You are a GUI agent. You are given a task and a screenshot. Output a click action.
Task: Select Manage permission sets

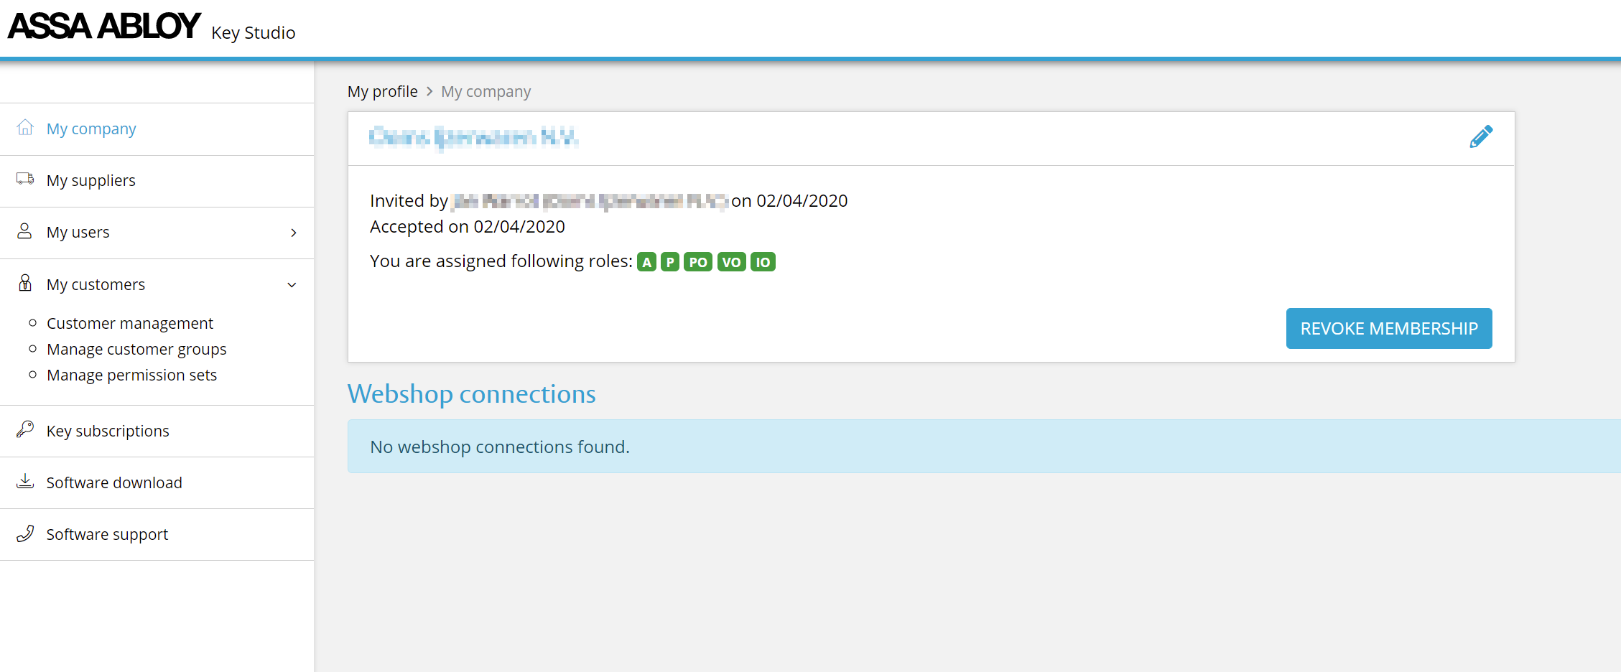pyautogui.click(x=131, y=374)
